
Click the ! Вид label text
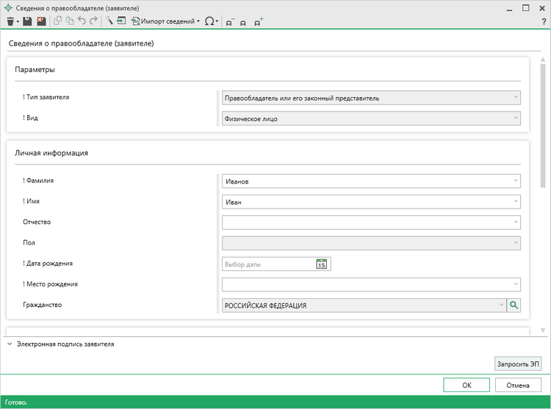tap(31, 118)
